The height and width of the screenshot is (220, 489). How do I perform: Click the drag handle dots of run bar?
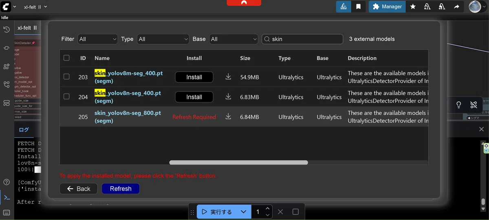tap(192, 212)
